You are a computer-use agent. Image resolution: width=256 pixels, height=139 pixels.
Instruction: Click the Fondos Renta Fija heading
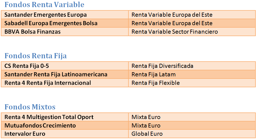[35, 56]
